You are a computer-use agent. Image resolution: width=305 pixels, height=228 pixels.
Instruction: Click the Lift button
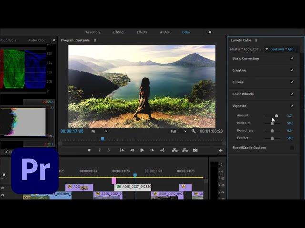click(175, 150)
